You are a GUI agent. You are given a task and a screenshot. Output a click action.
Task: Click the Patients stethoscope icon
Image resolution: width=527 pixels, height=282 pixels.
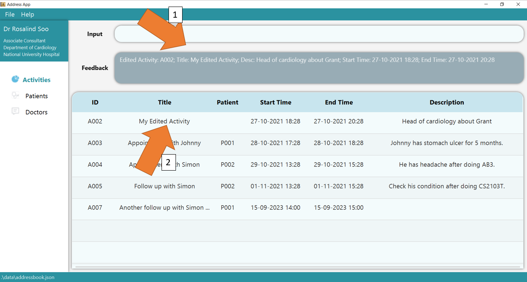[x=15, y=95]
